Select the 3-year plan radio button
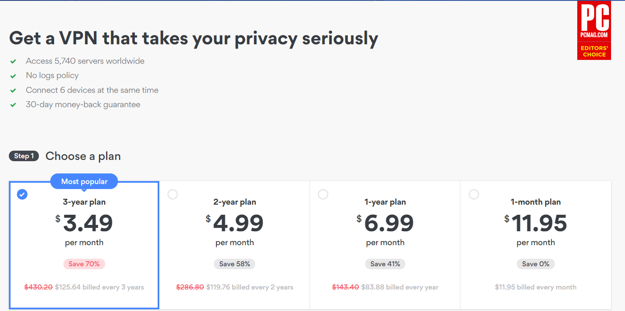The image size is (625, 311). (x=22, y=195)
